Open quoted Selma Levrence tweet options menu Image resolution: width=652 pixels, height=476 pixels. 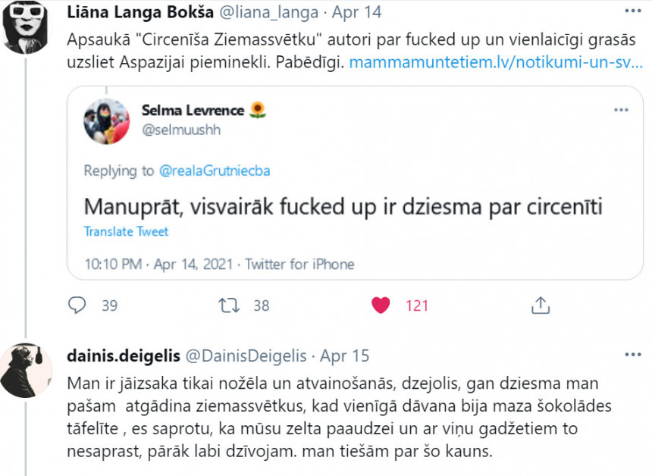pos(621,111)
